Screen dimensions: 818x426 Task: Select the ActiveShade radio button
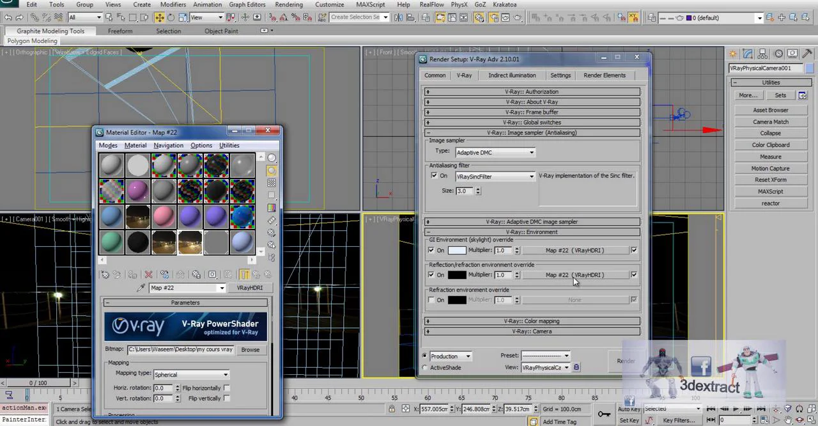(x=425, y=367)
